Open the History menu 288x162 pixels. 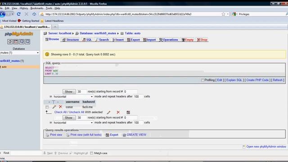[24, 8]
